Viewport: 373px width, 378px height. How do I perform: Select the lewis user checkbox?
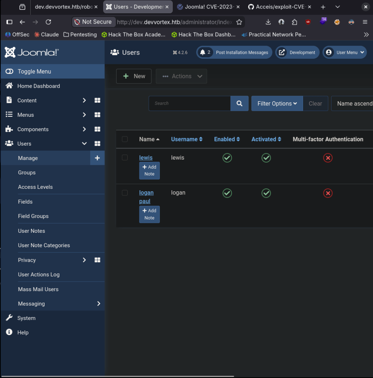[x=125, y=158]
